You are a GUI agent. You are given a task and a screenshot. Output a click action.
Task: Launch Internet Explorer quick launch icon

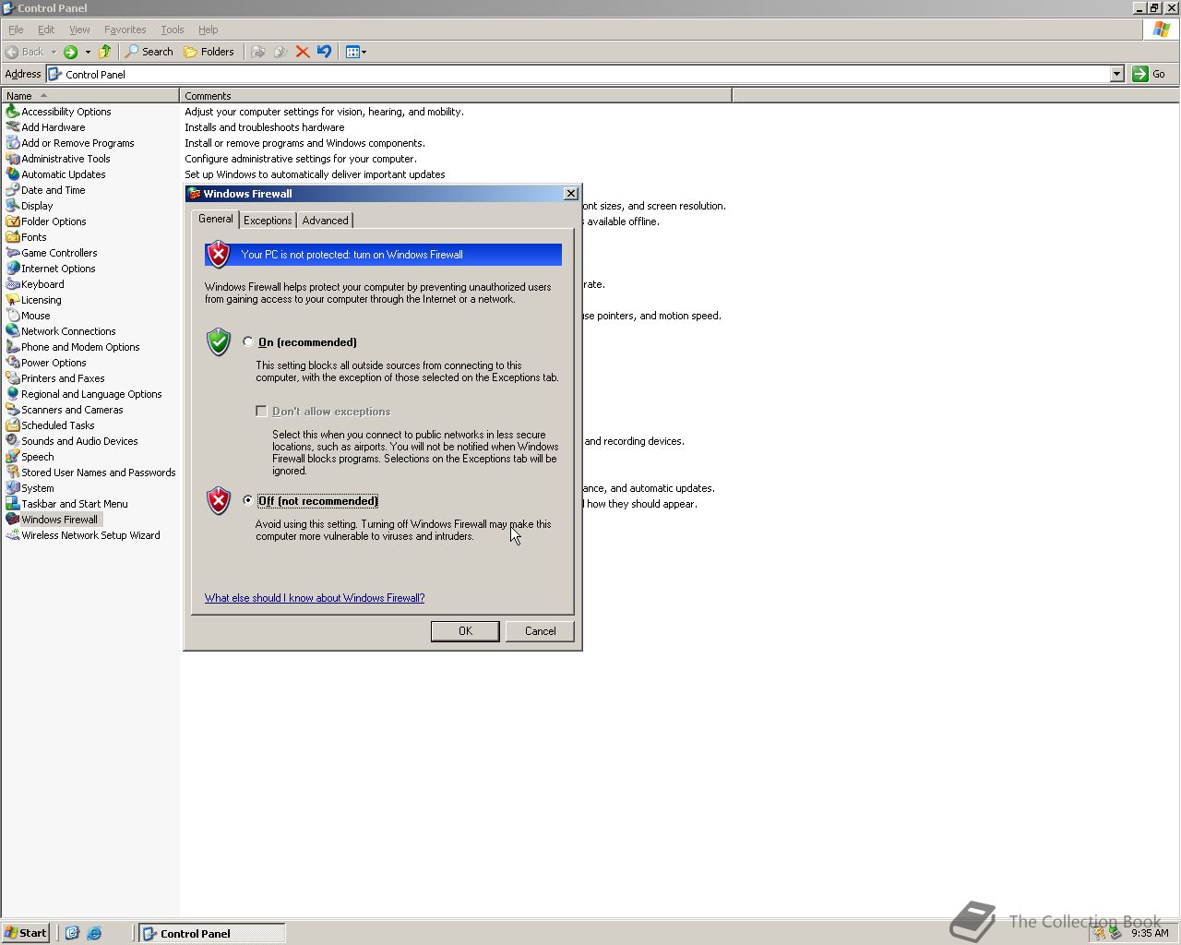(94, 933)
